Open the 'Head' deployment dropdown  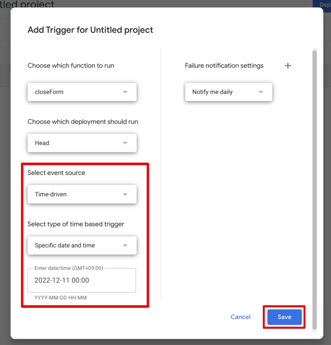click(x=82, y=143)
